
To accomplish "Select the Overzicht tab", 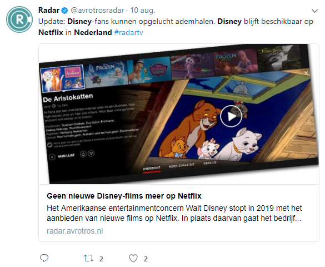I will tap(152, 168).
